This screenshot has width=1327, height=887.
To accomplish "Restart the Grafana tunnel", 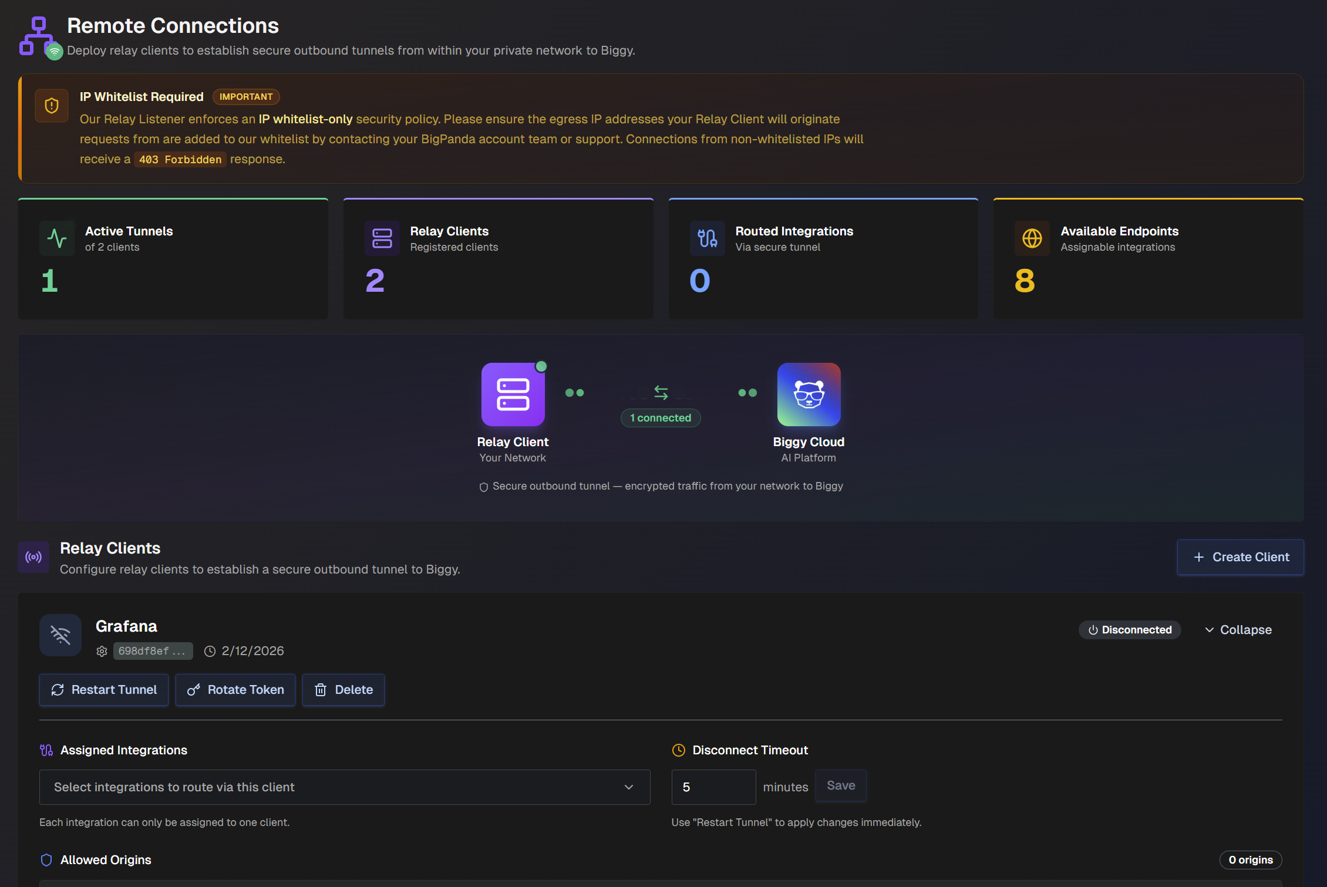I will (x=103, y=690).
